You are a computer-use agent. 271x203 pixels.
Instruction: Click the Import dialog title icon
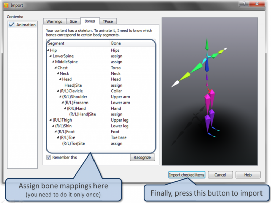[x=6, y=5]
